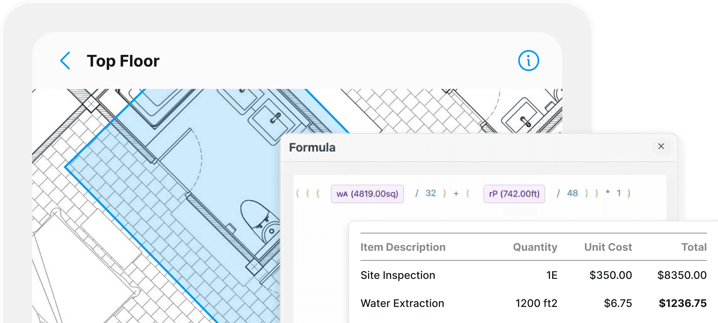Screen dimensions: 718x323
Task: Select the Water Extraction row
Action: point(402,303)
